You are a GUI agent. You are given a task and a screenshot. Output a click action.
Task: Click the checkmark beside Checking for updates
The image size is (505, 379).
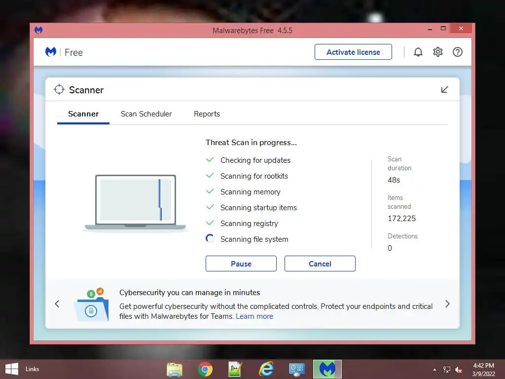(x=210, y=160)
